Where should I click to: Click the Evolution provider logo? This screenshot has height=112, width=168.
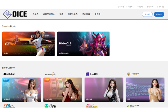pos(10,74)
